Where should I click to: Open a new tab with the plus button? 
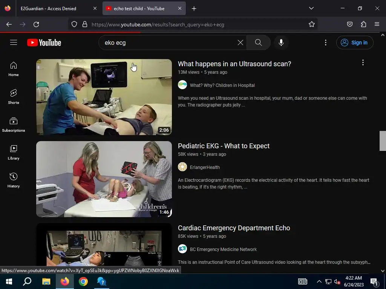tap(194, 9)
